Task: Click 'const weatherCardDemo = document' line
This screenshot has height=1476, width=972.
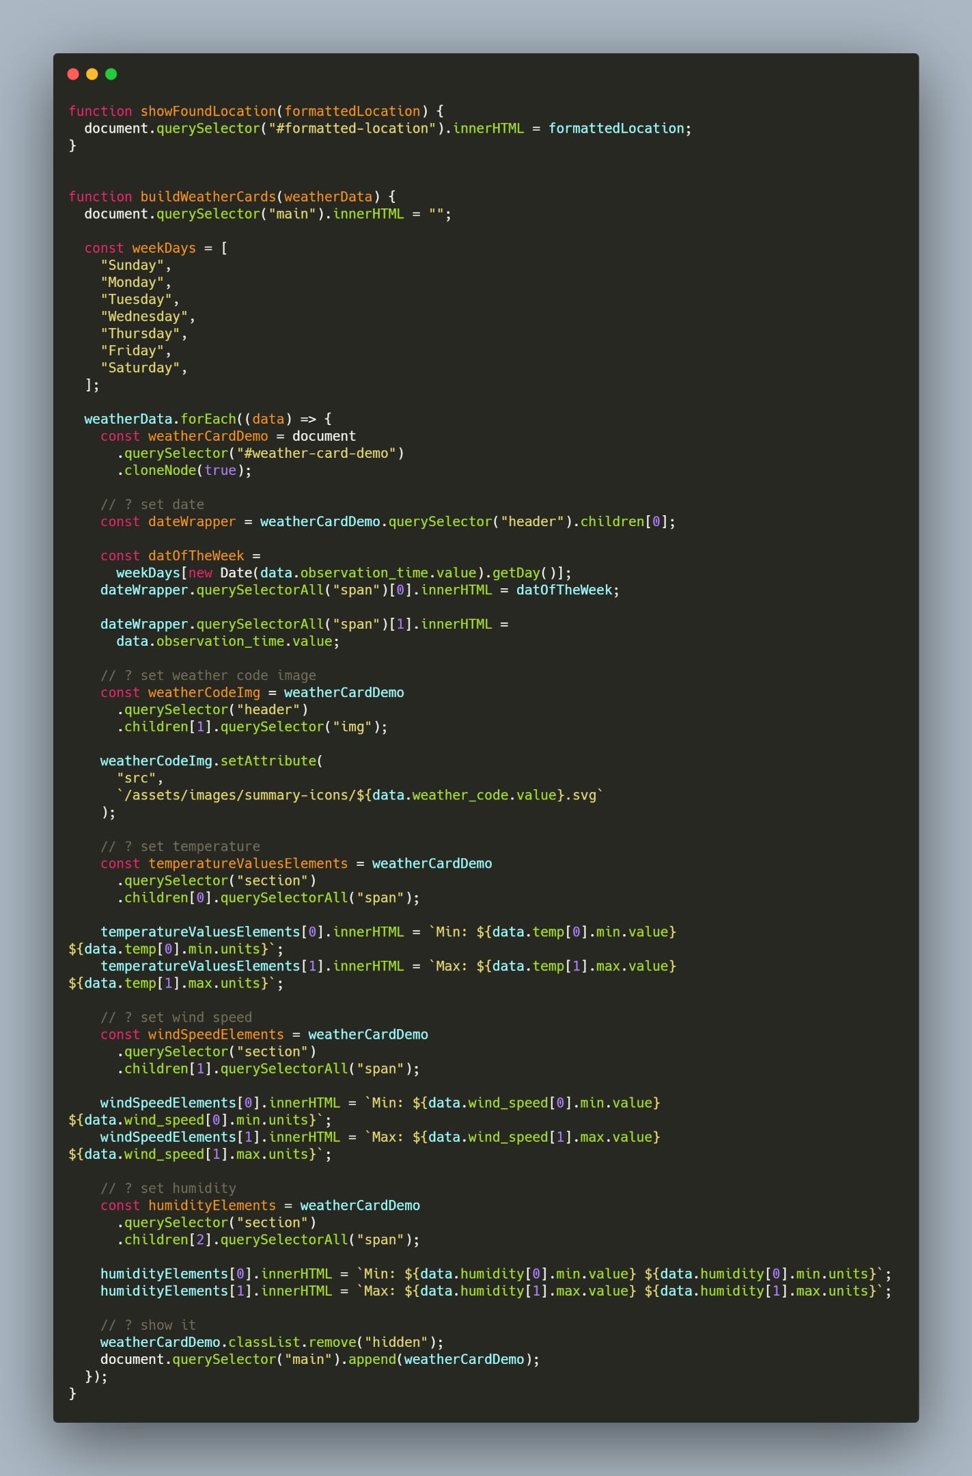Action: (x=228, y=436)
